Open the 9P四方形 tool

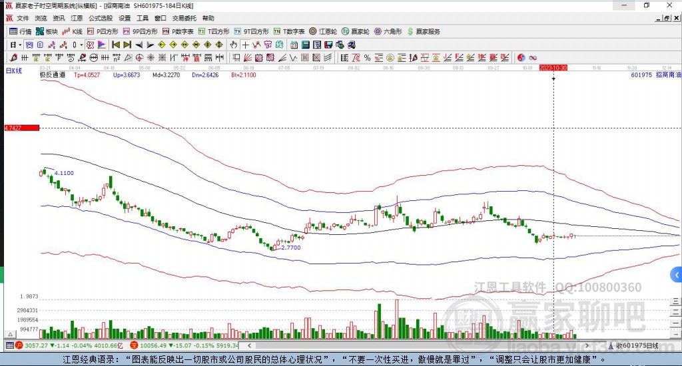click(140, 31)
